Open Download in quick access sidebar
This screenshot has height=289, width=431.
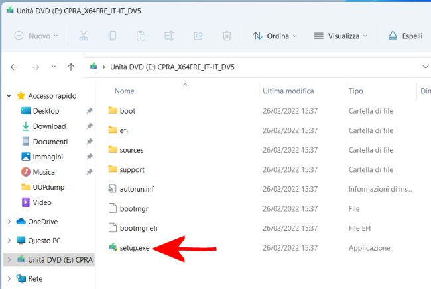49,126
